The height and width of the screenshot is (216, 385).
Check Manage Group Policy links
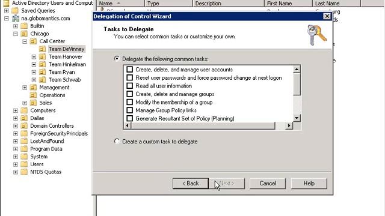pyautogui.click(x=130, y=110)
